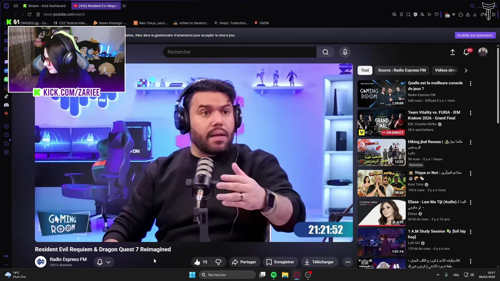Click the translate page icon
Viewport: 500px width, 281px height.
(x=422, y=14)
